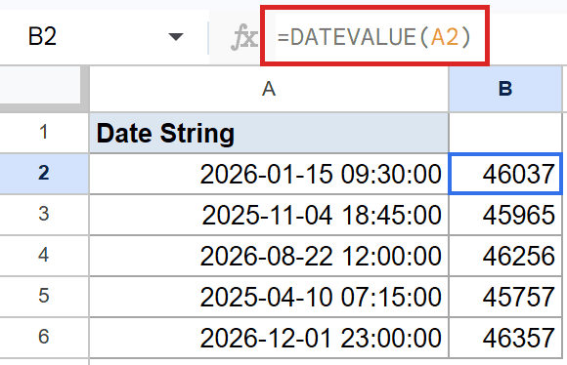Select row 4 header
Screen dimensions: 567x365
tap(44, 256)
